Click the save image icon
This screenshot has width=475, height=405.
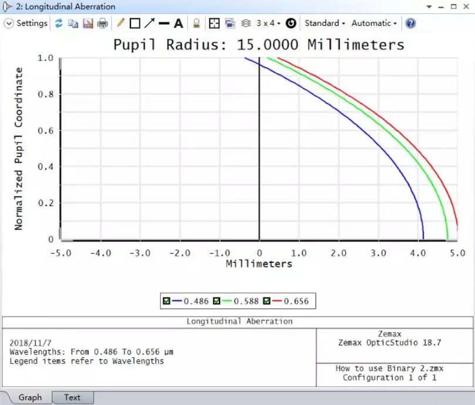[88, 23]
